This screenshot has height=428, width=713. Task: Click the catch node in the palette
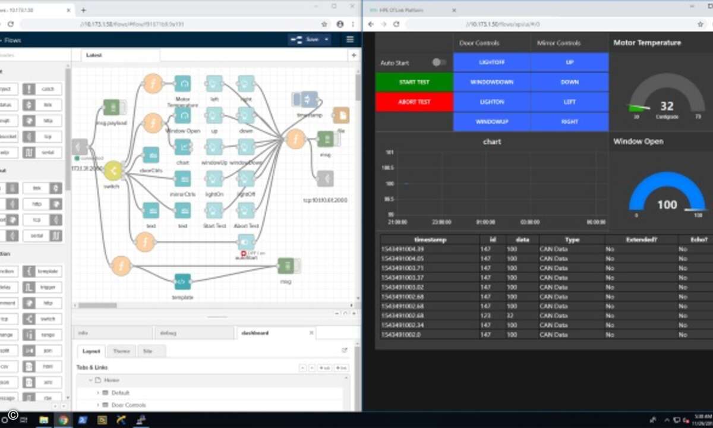tap(42, 89)
